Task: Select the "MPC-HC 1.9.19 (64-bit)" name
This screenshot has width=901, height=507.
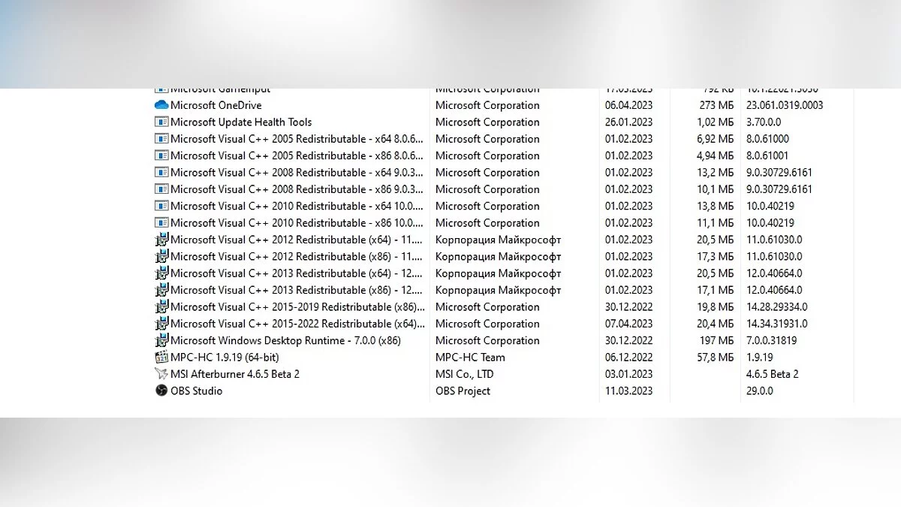Action: (224, 357)
